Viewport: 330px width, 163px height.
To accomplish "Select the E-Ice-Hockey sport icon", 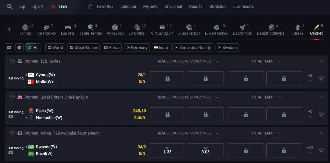I will (x=217, y=28).
